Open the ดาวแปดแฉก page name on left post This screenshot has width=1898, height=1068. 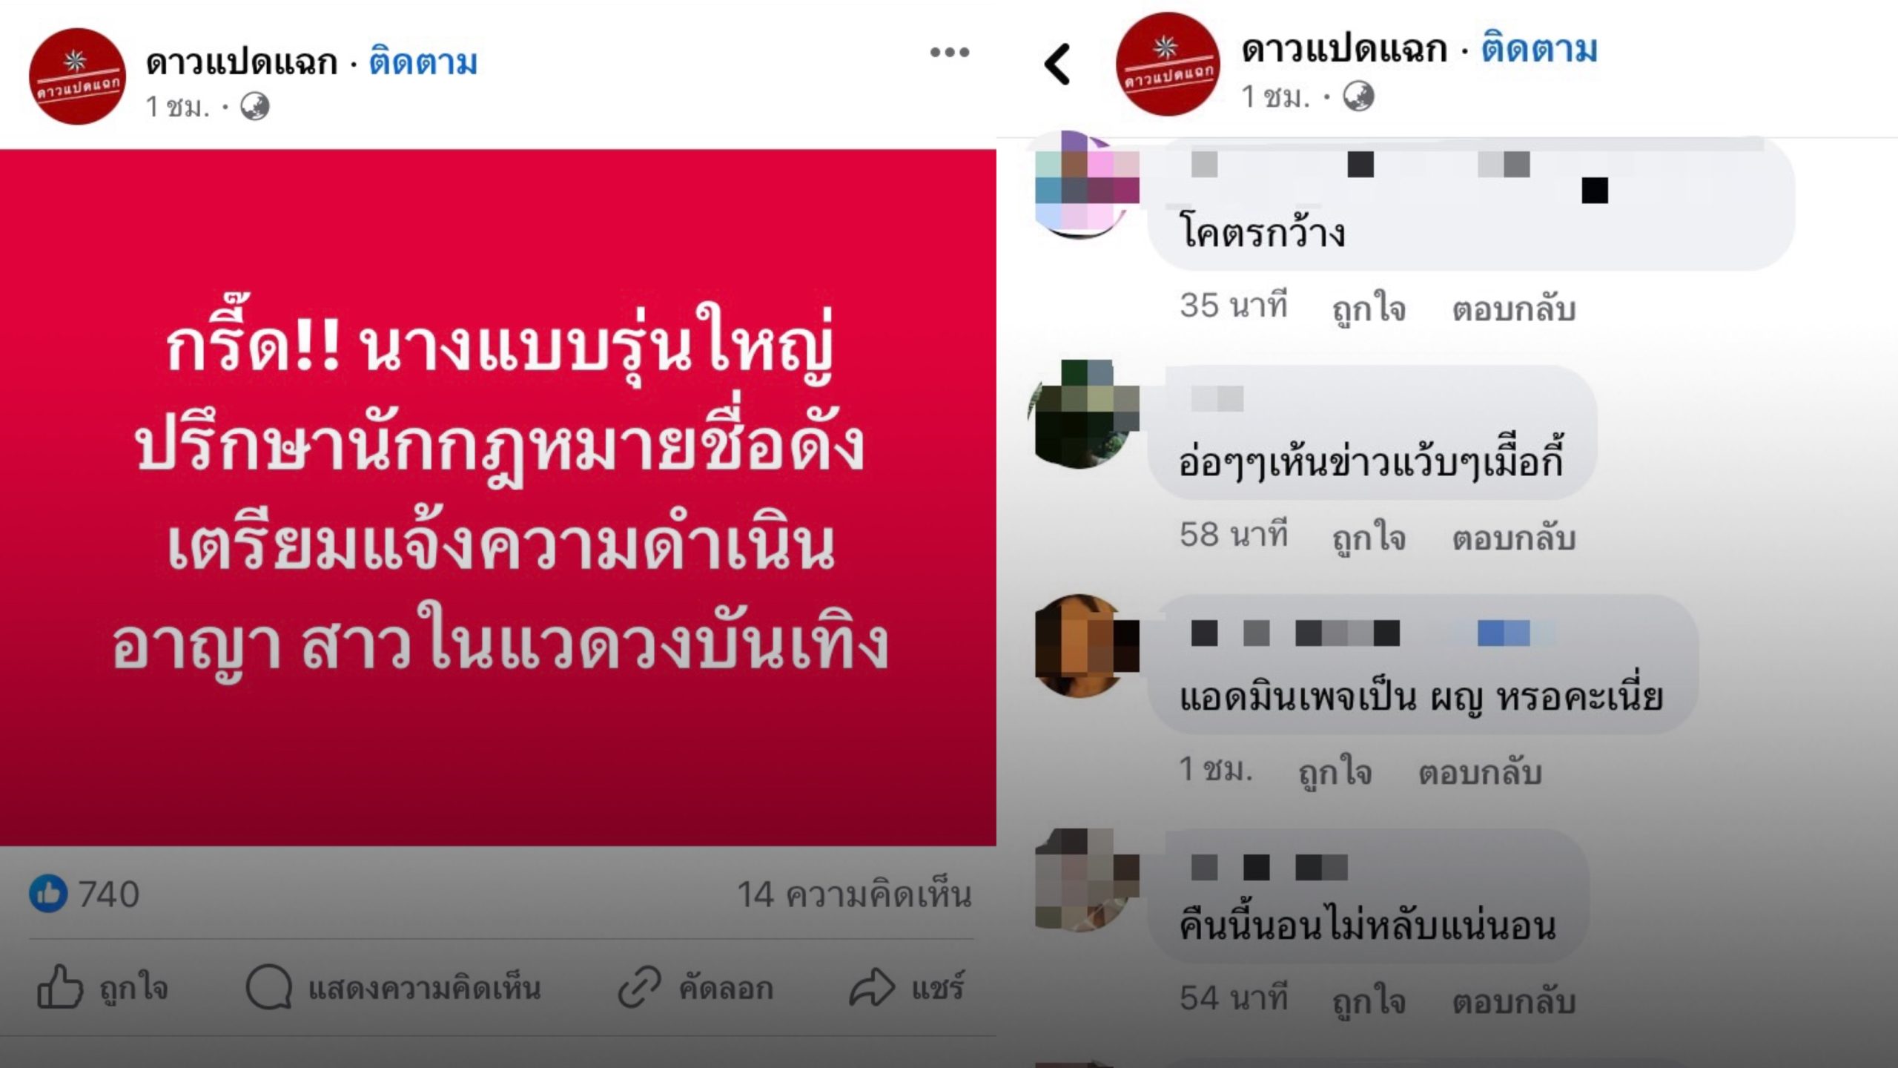click(242, 62)
